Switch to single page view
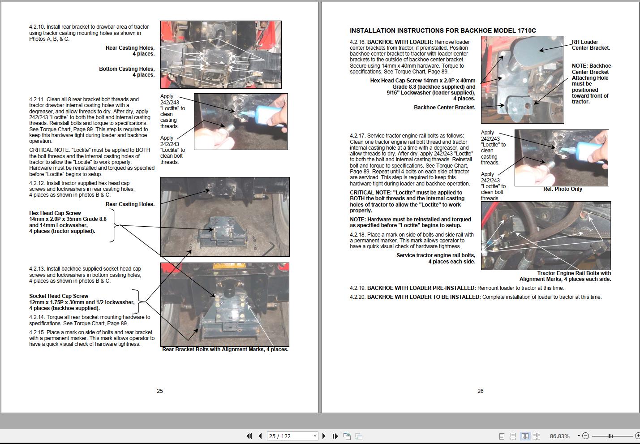Image resolution: width=640 pixels, height=444 pixels. tap(502, 436)
